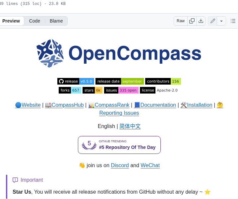Click the Raw button
This screenshot has width=238, height=199.
[x=181, y=21]
